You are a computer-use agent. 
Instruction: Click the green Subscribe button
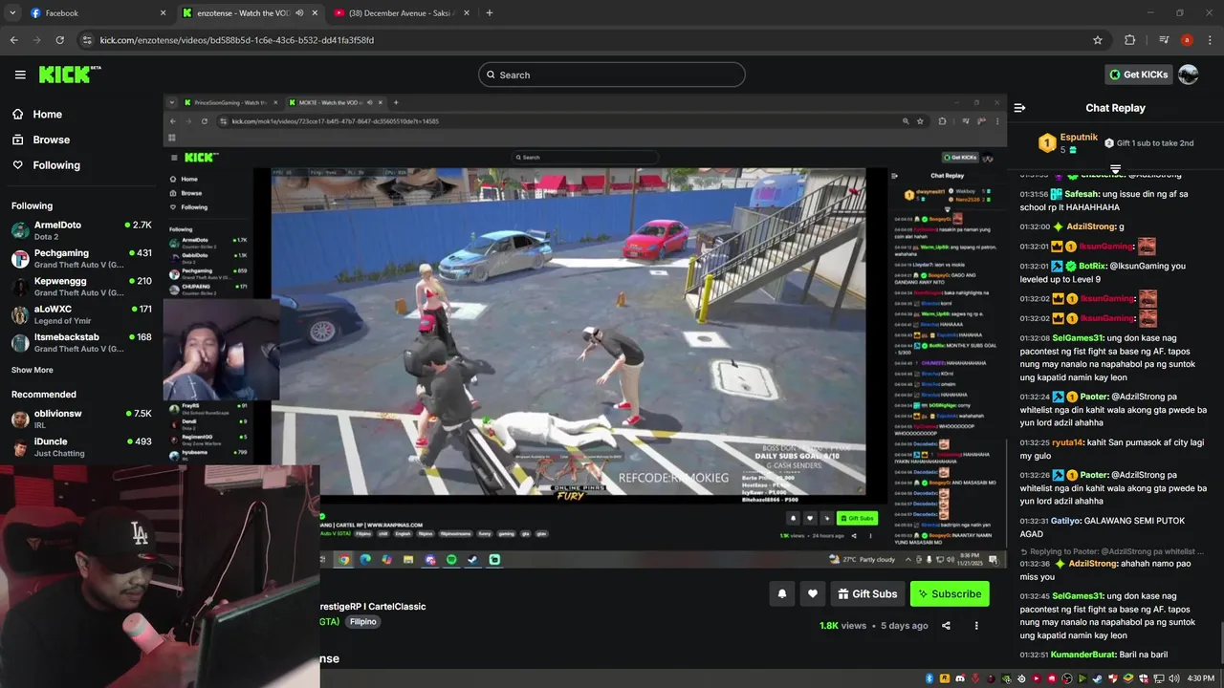[x=950, y=593]
